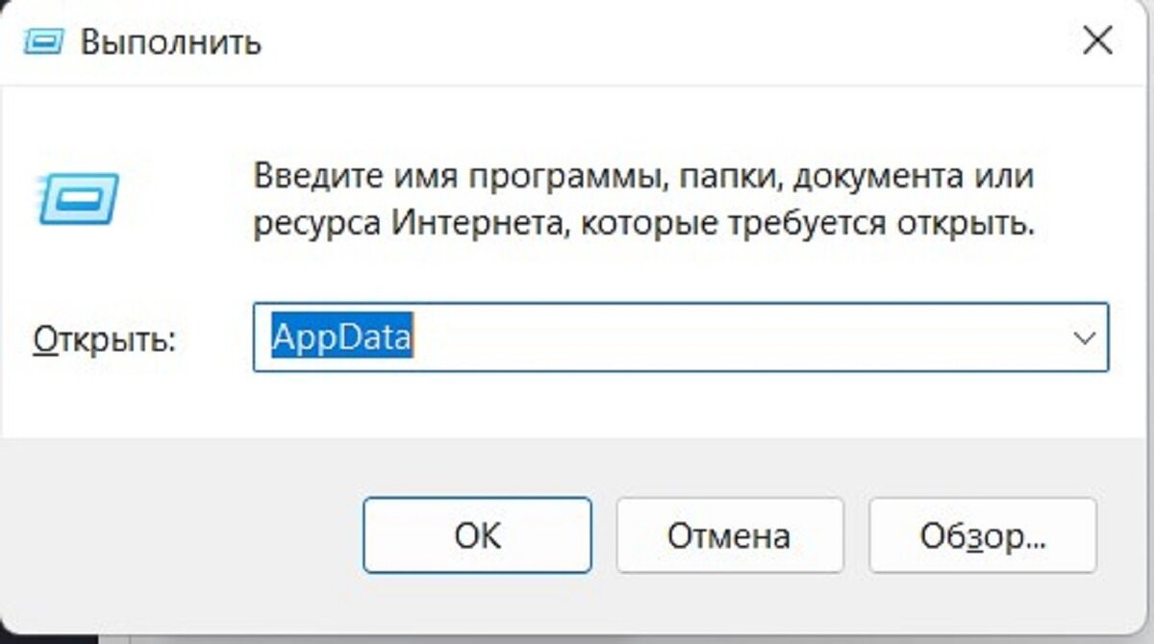This screenshot has height=644, width=1154.
Task: Open file browser via Обзор... button
Action: pyautogui.click(x=982, y=534)
